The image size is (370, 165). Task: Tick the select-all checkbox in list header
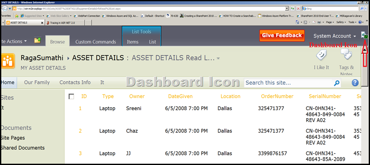[x=71, y=96]
